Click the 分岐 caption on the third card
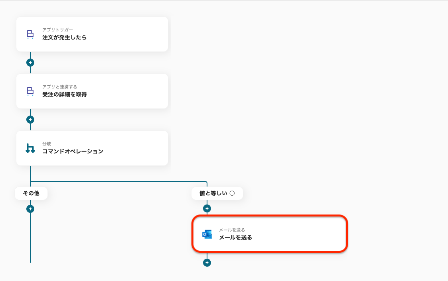Screen dimensions: 448x281 click(47, 144)
